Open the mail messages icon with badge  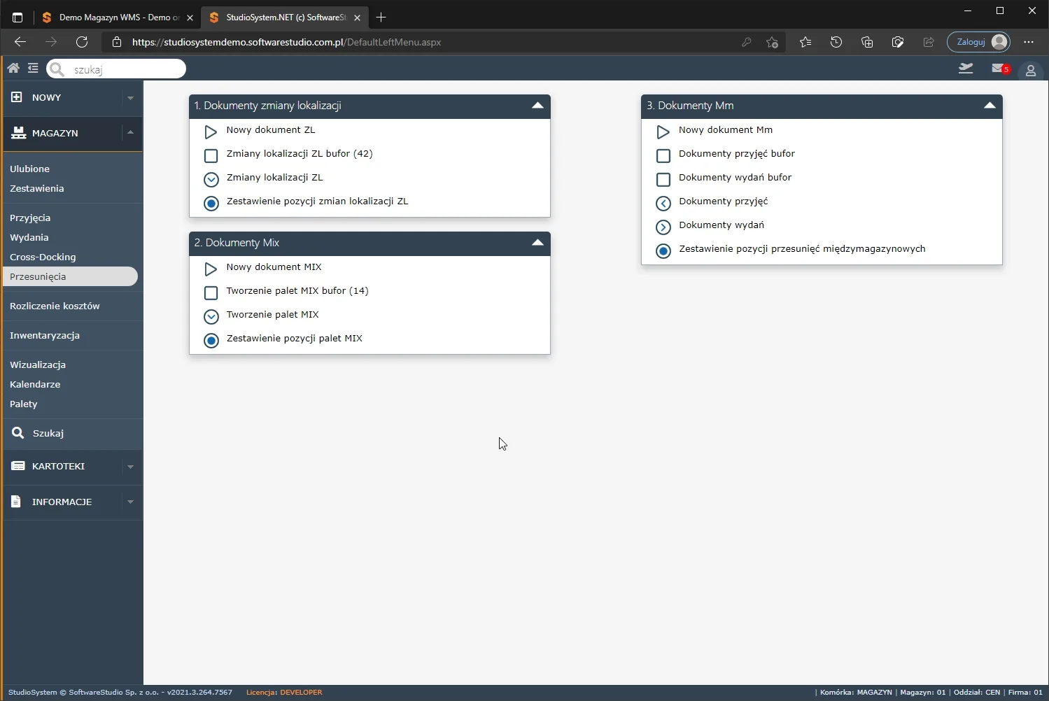(1001, 69)
